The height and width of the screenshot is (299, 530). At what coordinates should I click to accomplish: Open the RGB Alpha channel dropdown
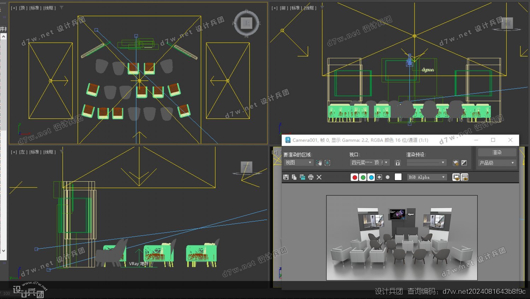427,177
